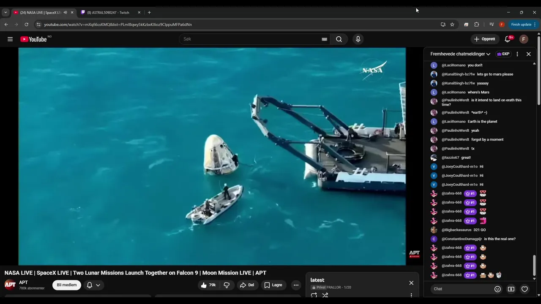Screen dimensions: 541x304
Task: Like the video with thumbs up
Action: click(x=208, y=285)
